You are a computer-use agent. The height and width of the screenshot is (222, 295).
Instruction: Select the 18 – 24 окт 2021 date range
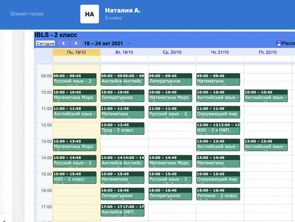103,44
